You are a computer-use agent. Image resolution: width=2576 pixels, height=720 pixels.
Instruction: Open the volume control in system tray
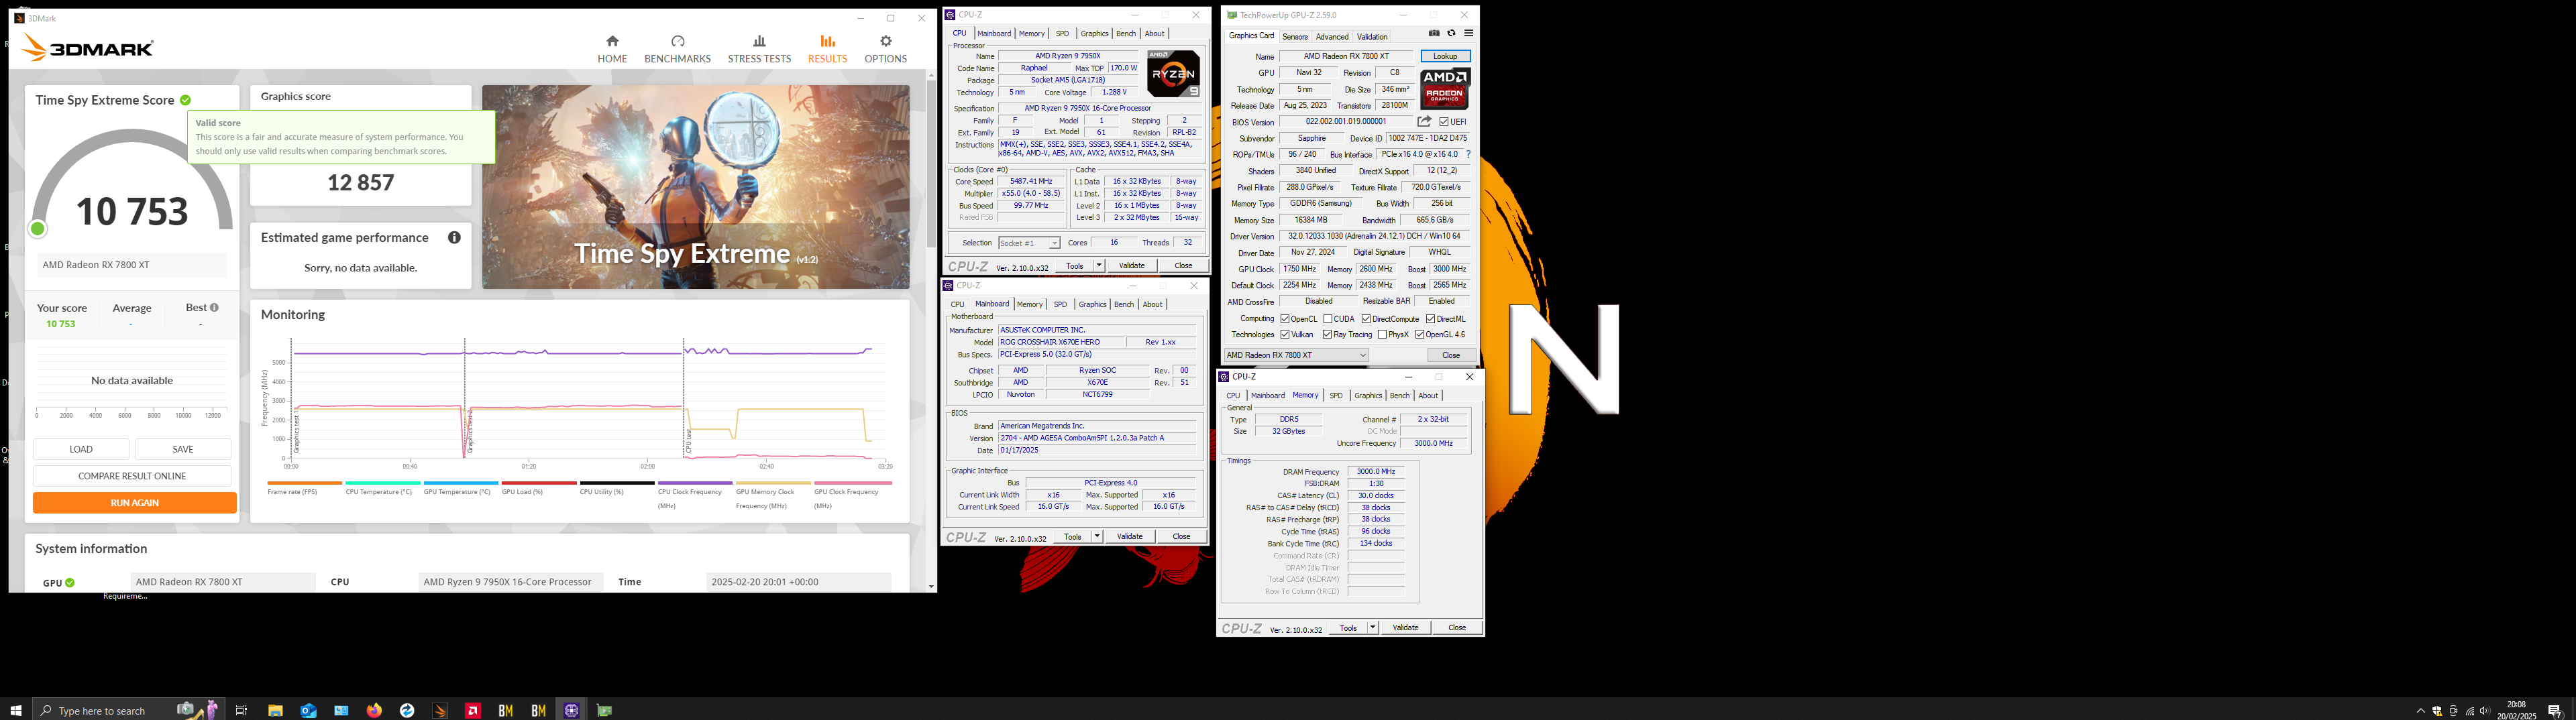tap(2485, 711)
